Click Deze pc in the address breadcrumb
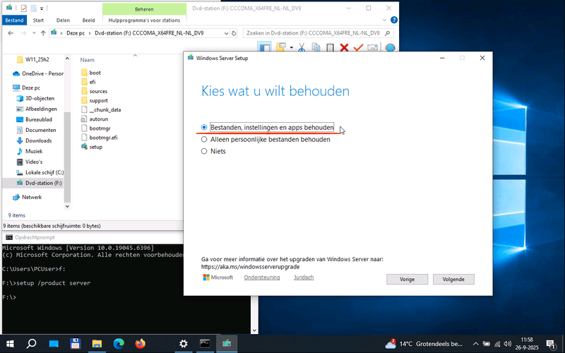The width and height of the screenshot is (565, 353). pos(76,33)
